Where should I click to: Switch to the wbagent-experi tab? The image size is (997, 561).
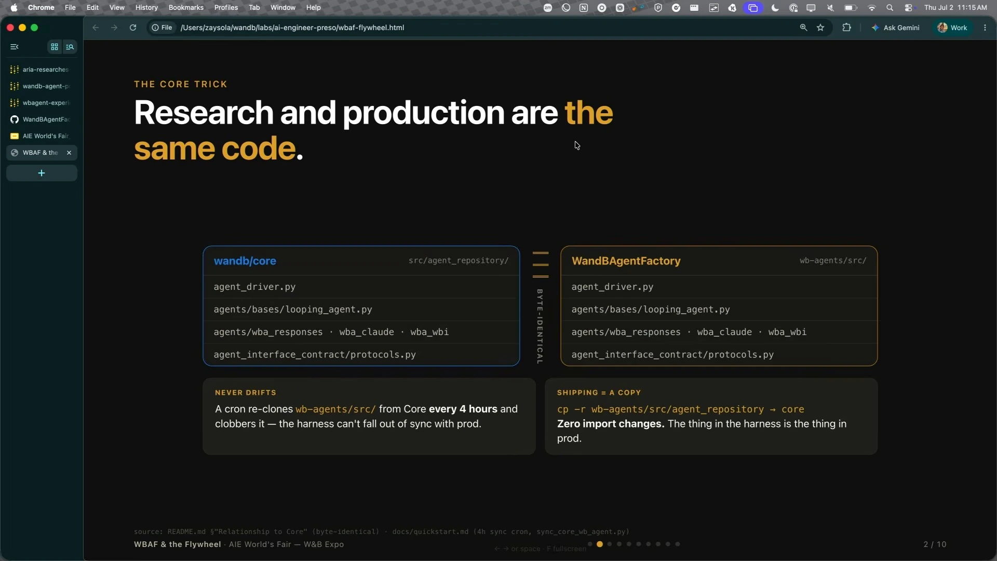click(42, 103)
